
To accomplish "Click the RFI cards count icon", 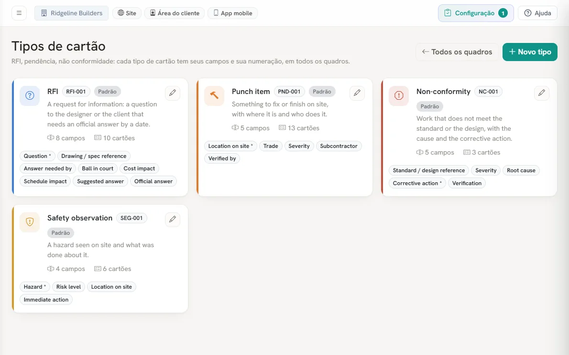I will click(98, 137).
